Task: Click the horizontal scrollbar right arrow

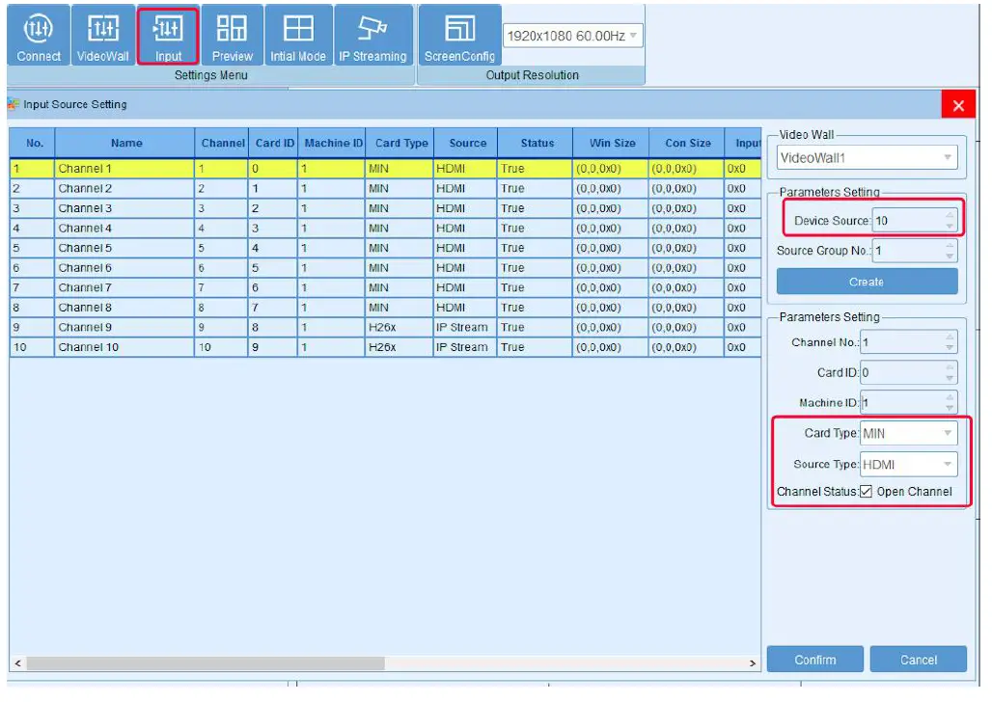Action: pos(754,663)
